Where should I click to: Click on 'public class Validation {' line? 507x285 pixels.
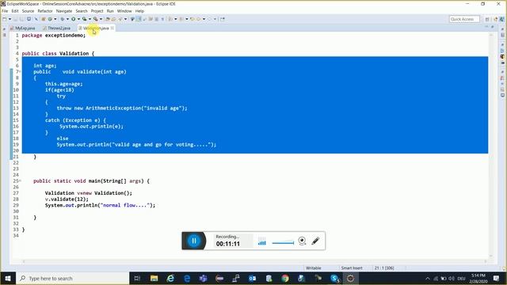click(x=58, y=53)
